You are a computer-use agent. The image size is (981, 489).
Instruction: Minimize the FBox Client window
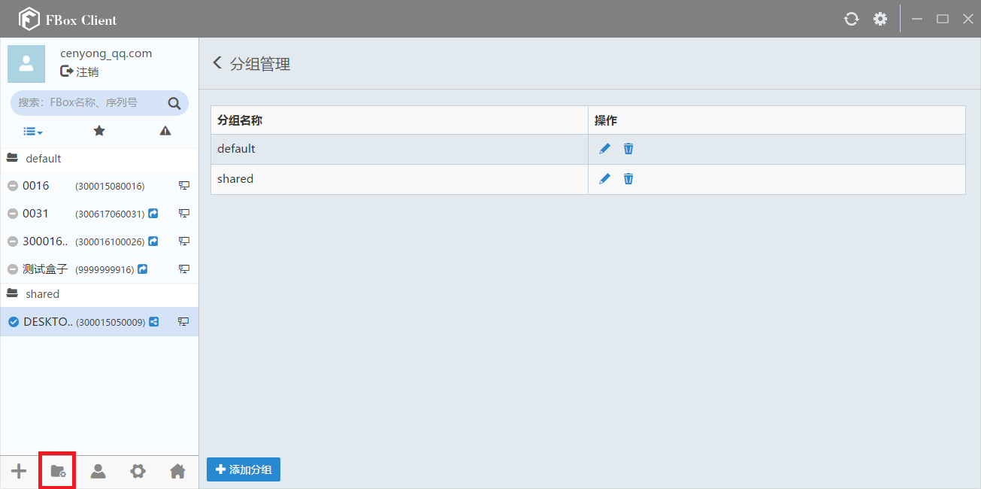(x=917, y=19)
